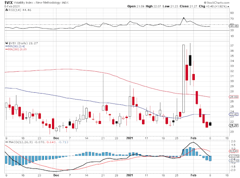Image resolution: width=240 pixels, height=178 pixels.
Task: Click the blue MA(50) 23.42 legend entry
Action: click(15, 46)
